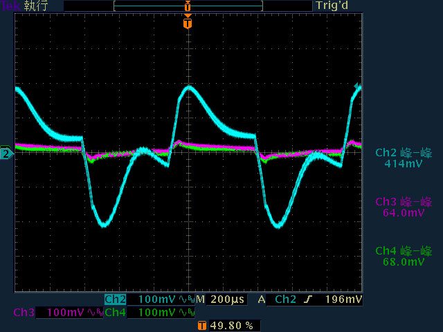Select the highlighted Ch2 channel label
The width and height of the screenshot is (443, 332).
click(x=115, y=299)
